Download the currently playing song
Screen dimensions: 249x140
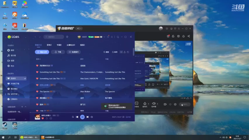point(47,119)
